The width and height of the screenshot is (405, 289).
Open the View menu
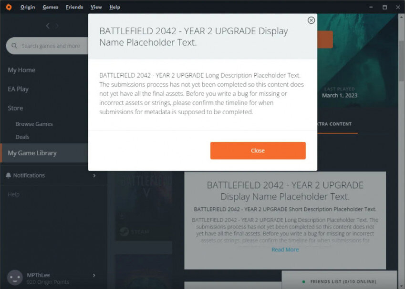[x=96, y=7]
